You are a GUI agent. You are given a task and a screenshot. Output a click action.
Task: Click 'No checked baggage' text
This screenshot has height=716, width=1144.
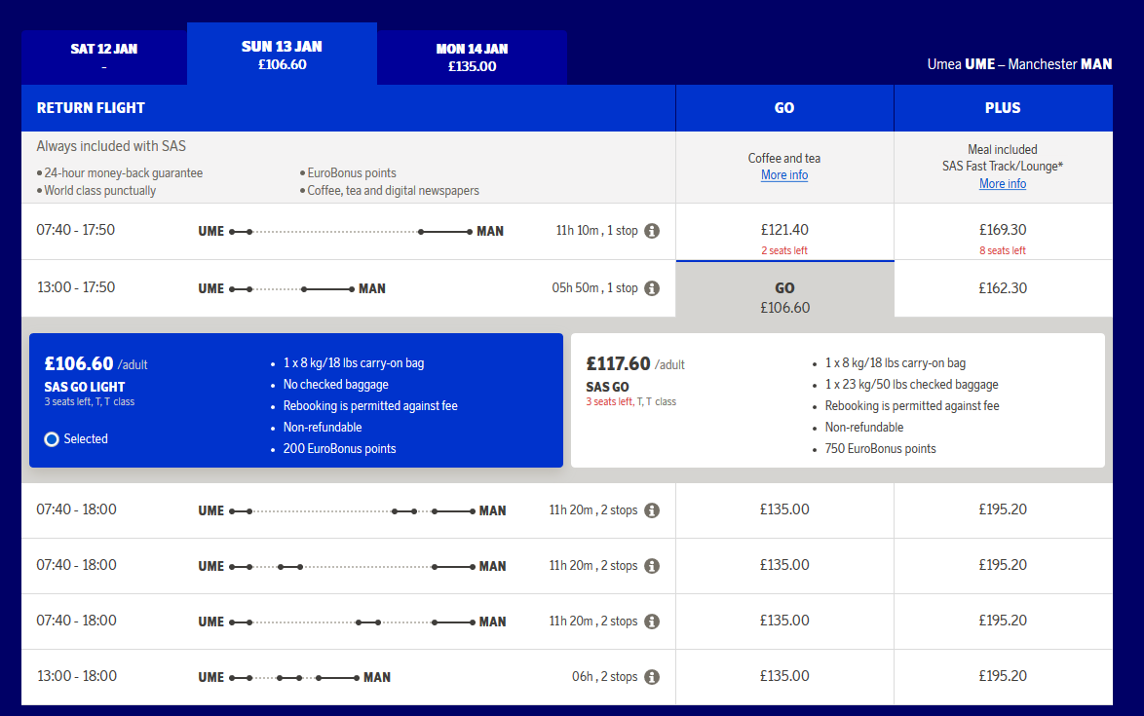pyautogui.click(x=335, y=384)
